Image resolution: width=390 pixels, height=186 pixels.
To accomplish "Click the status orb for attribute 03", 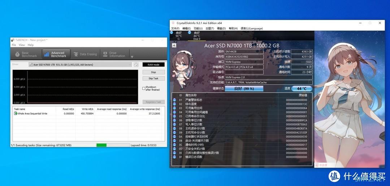I will [174, 108].
